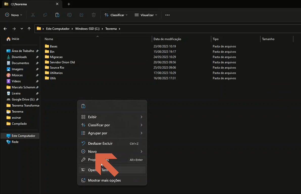Viewport: 301px width, 194px height.
Task: Open the Classificar dropdown
Action: click(x=116, y=15)
